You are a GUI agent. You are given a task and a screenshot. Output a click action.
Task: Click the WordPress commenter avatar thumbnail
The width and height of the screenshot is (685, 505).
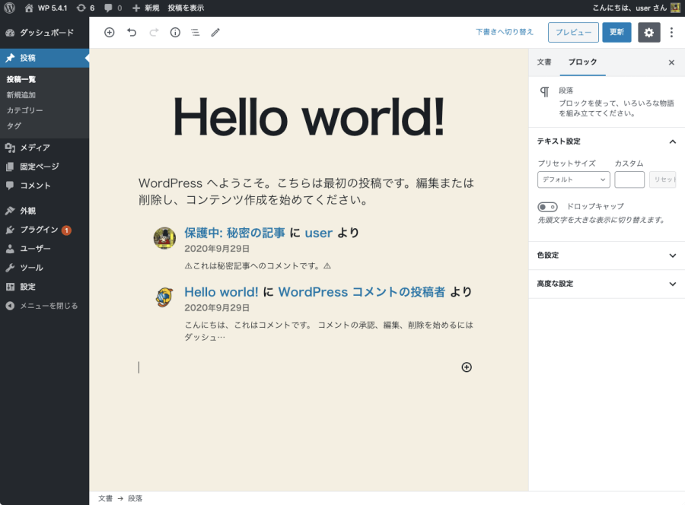[x=164, y=297]
